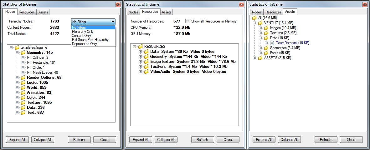Click the Geometry folder icon in the Nodes tree
This screenshot has height=150, width=370.
point(23,52)
